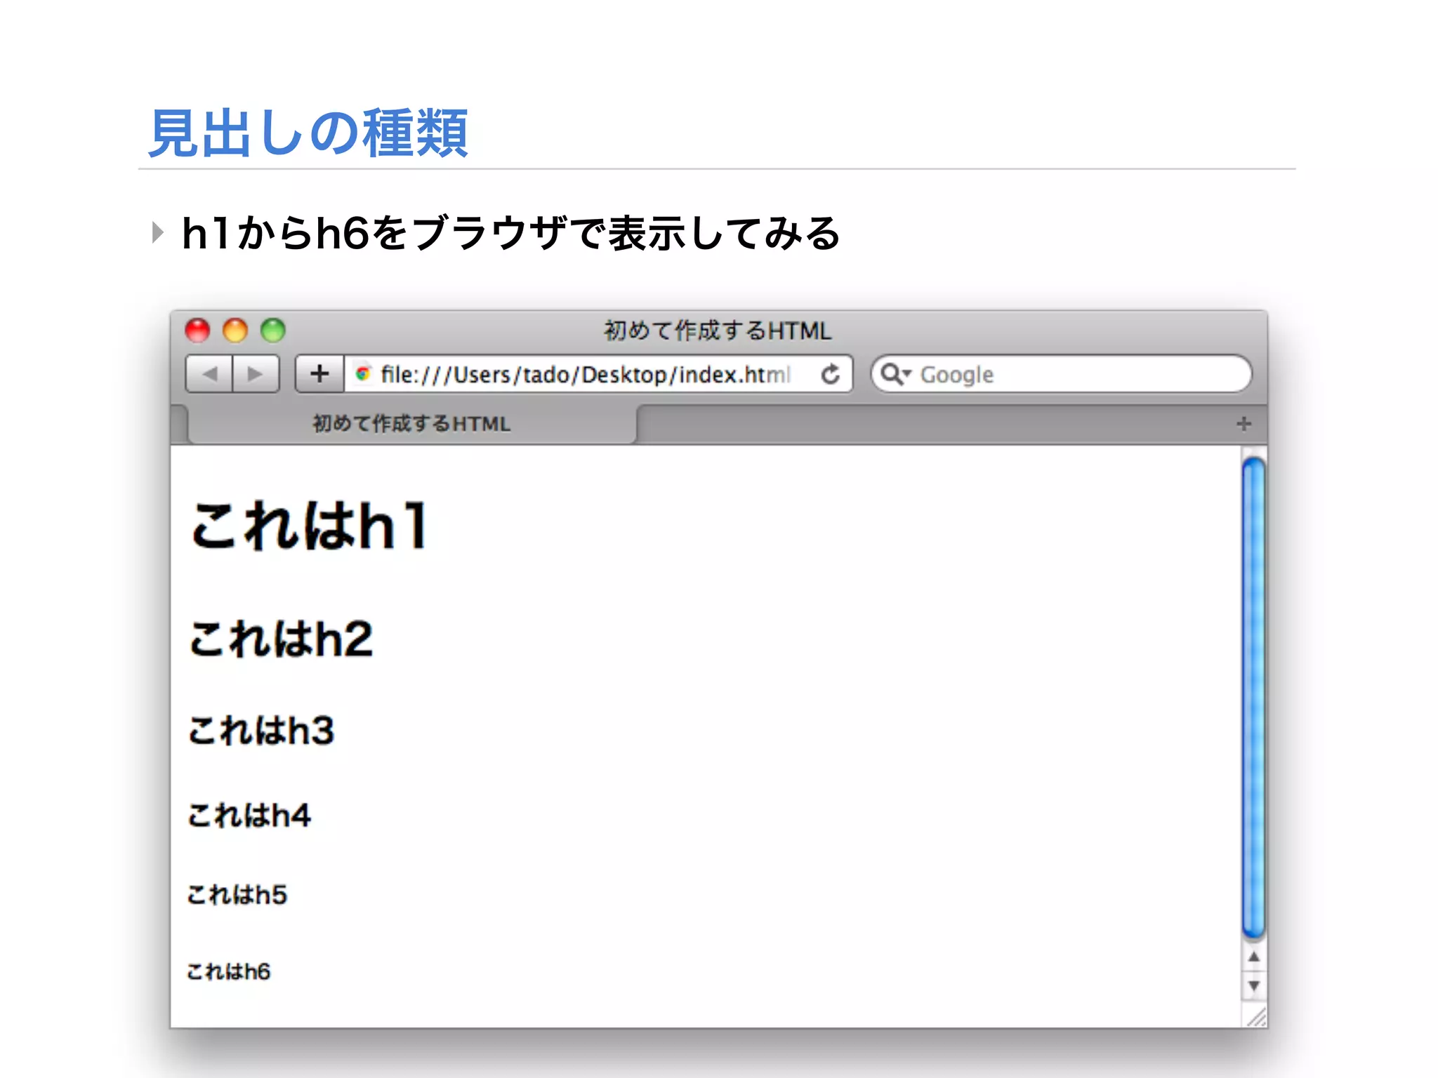Click the window resize grip corner
This screenshot has height=1078, width=1438.
pos(1257,1017)
